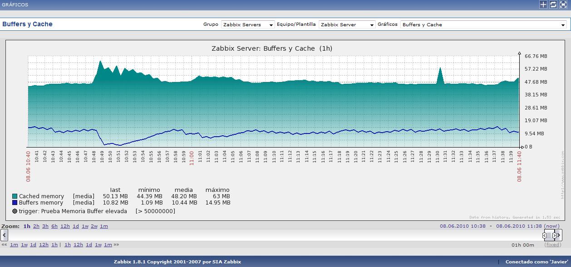Open the Grupo dropdown
The image size is (571, 267).
tap(248, 25)
